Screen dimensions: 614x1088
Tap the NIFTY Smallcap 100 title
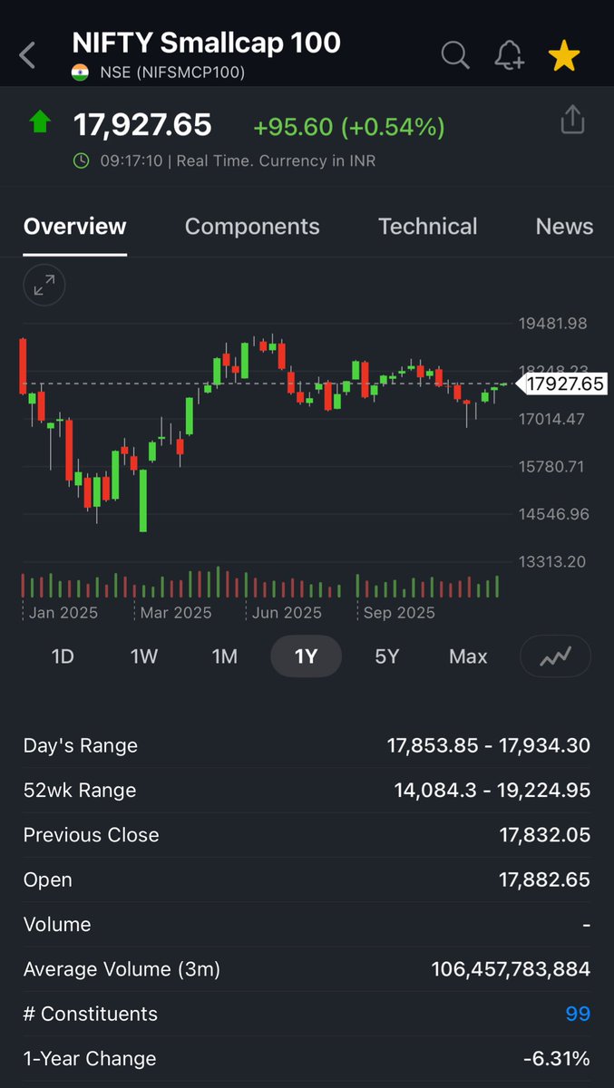[x=207, y=43]
